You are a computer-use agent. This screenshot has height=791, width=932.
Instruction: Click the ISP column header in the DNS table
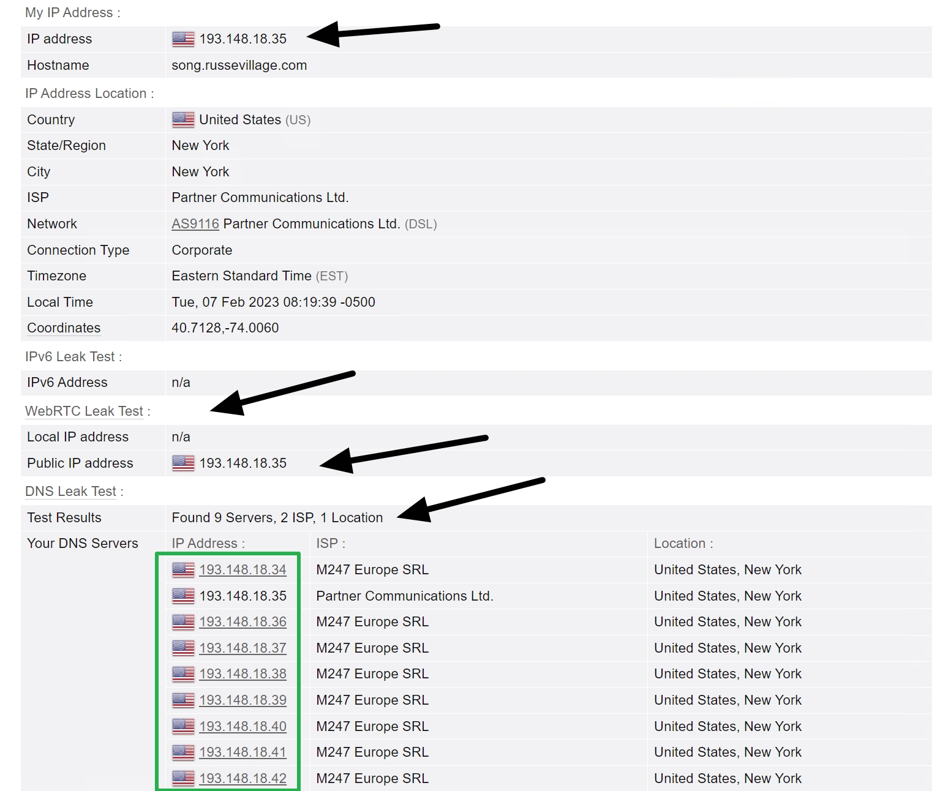coord(329,543)
